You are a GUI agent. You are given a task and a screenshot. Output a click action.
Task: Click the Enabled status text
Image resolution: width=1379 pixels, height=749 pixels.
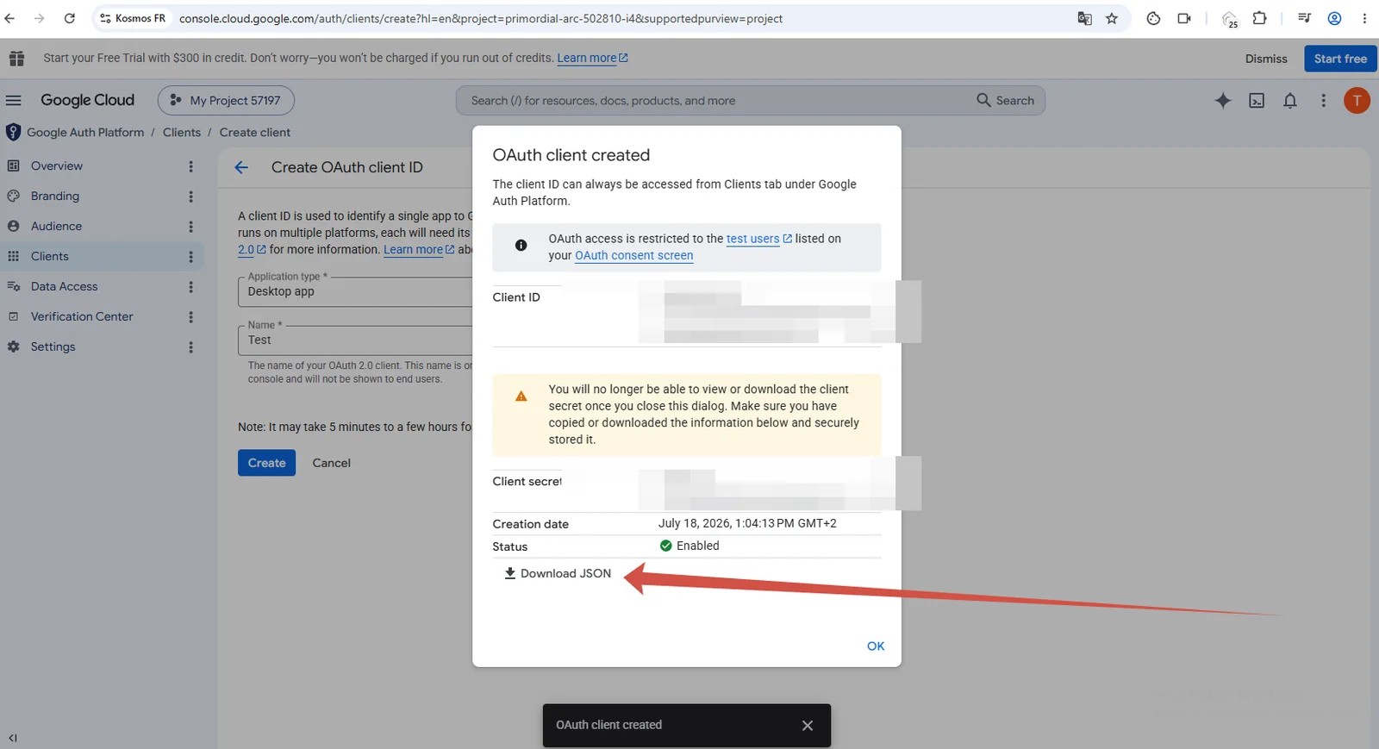[x=697, y=546]
